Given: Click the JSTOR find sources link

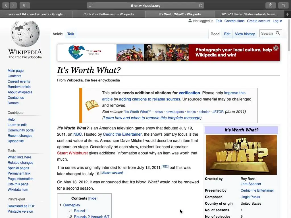Looking at the screenshot, I should 218,112.
